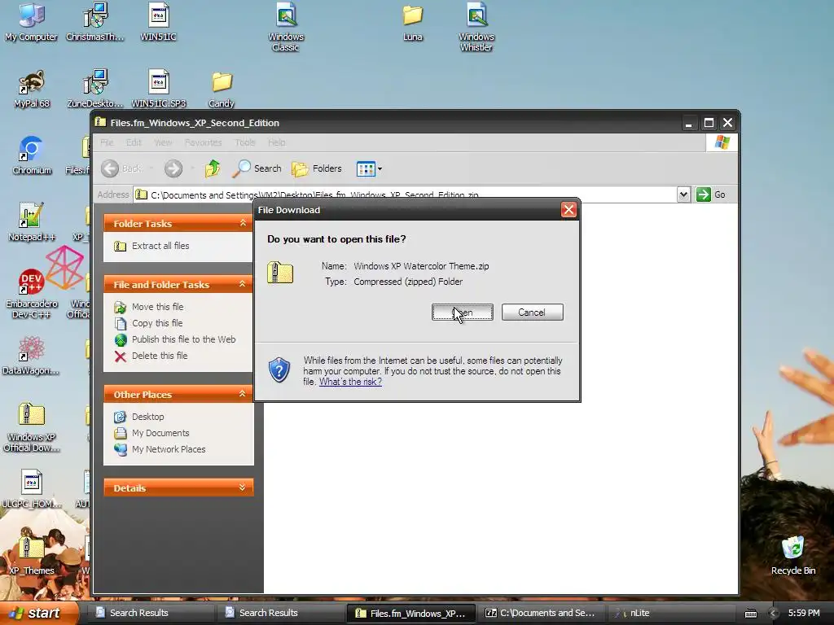The width and height of the screenshot is (834, 625).
Task: Open the Tools menu
Action: (245, 142)
